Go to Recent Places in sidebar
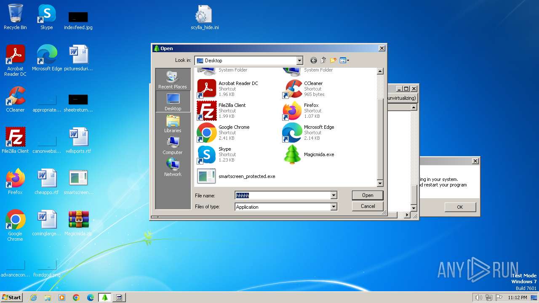 click(173, 80)
